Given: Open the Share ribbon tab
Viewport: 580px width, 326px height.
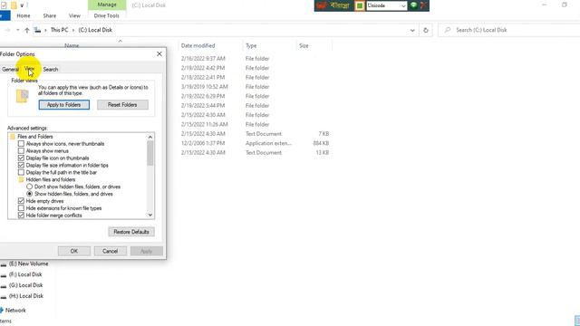Looking at the screenshot, I should click(x=50, y=16).
